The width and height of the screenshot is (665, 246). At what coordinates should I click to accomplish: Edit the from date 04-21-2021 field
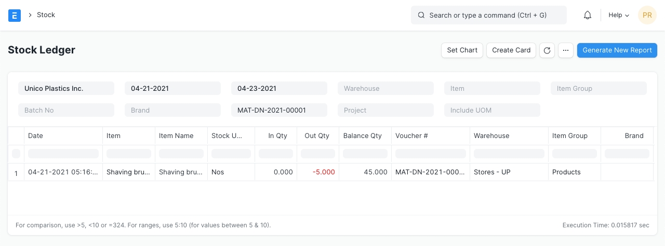[x=172, y=88]
